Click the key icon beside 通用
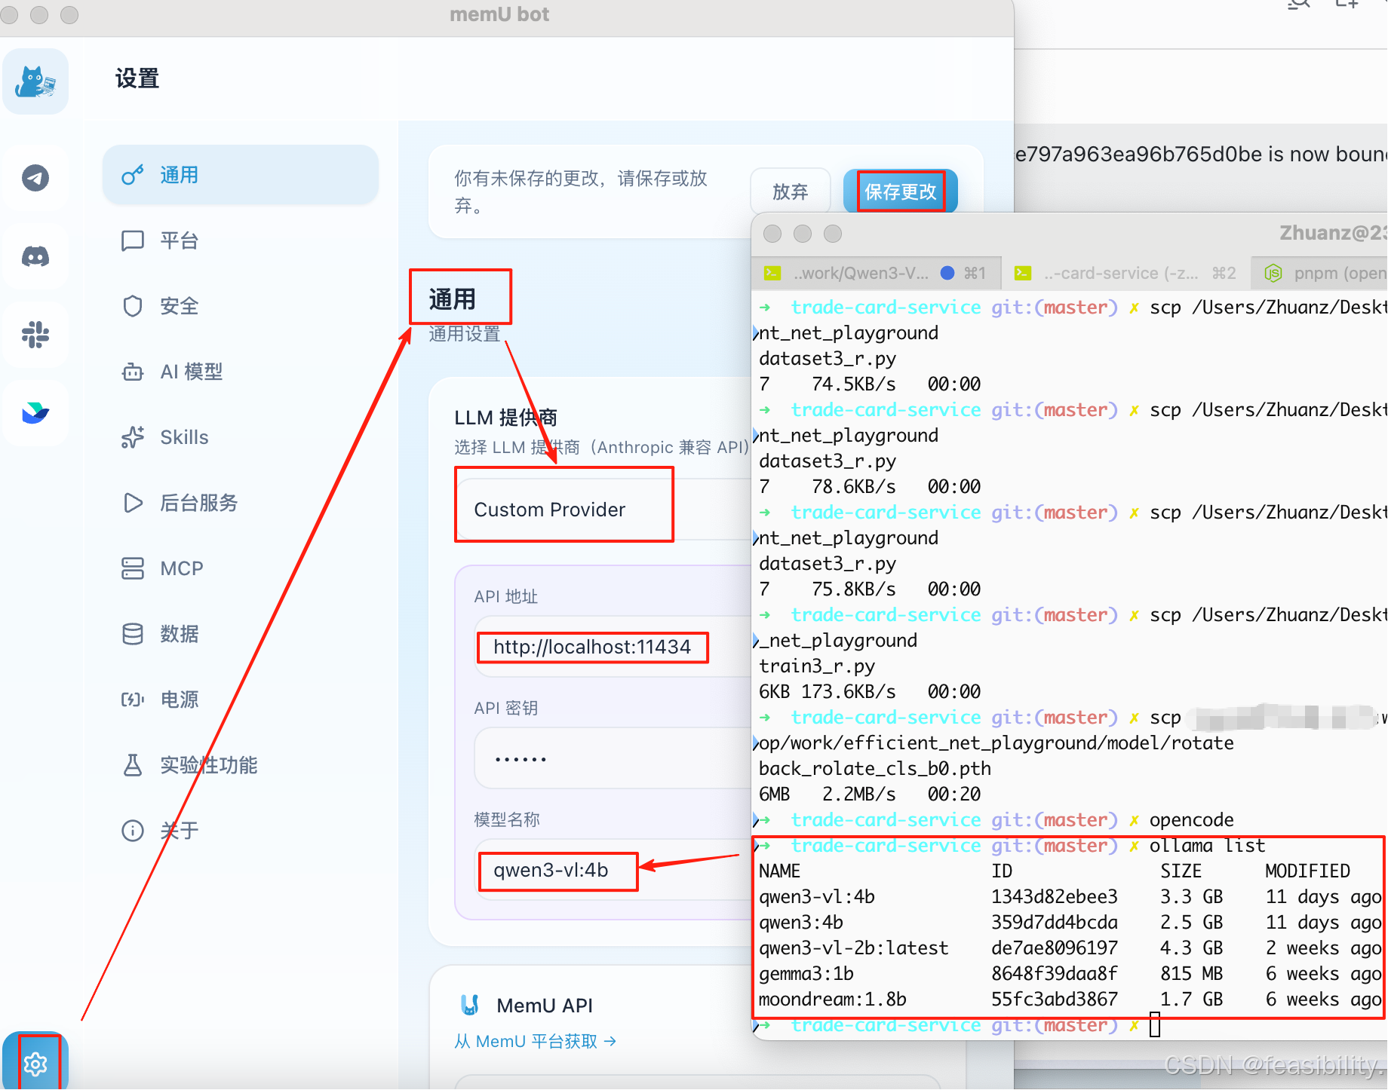The width and height of the screenshot is (1388, 1090). click(133, 175)
